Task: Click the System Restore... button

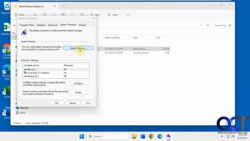Action: [79, 48]
